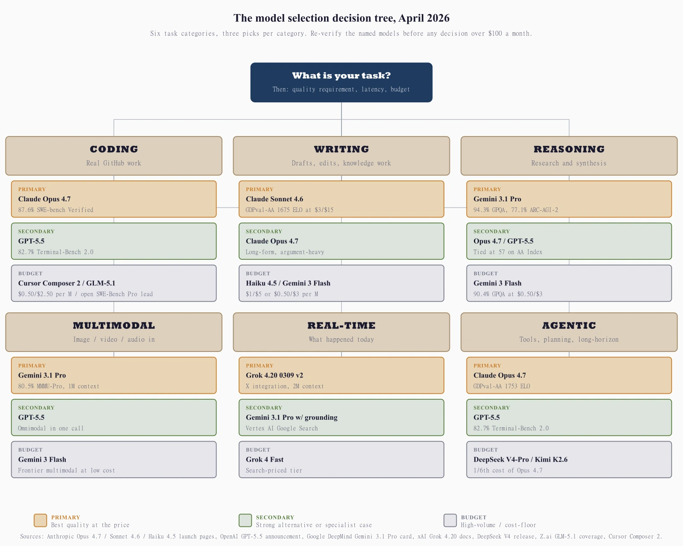Click 'Gemini 3.1 Pro' under Reasoning primary
This screenshot has width=683, height=546.
[497, 199]
